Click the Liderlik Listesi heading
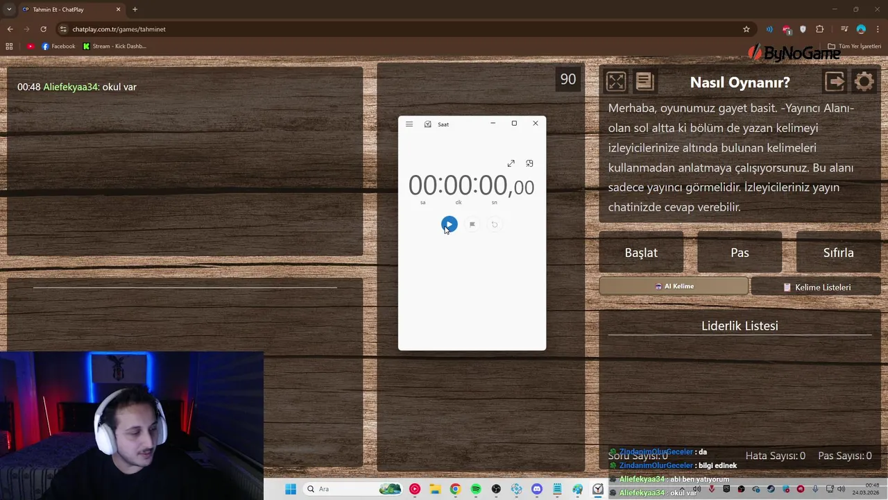Image resolution: width=888 pixels, height=500 pixels. click(740, 326)
